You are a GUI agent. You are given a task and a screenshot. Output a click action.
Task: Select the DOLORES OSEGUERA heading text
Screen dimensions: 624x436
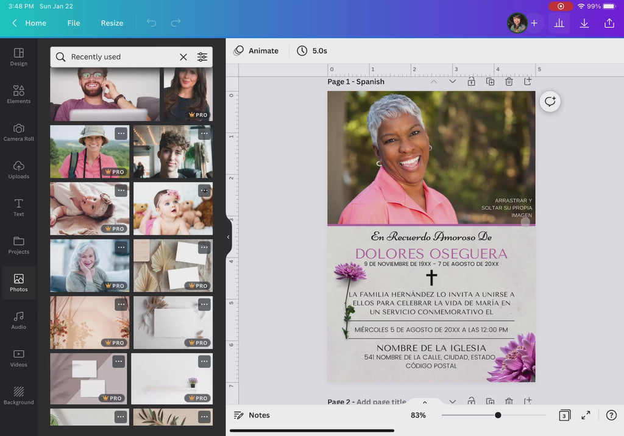(x=431, y=253)
